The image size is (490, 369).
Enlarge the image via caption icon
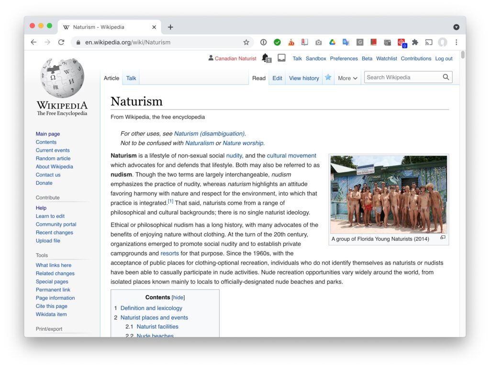[443, 237]
